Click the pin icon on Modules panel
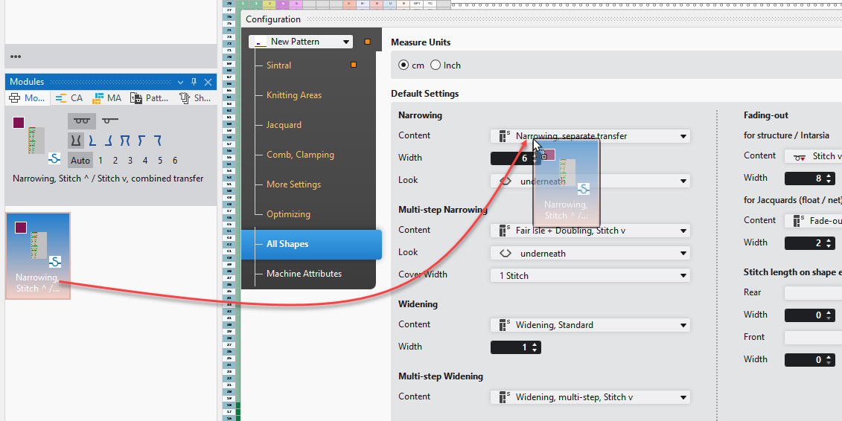Screen dimensions: 842x421 194,82
